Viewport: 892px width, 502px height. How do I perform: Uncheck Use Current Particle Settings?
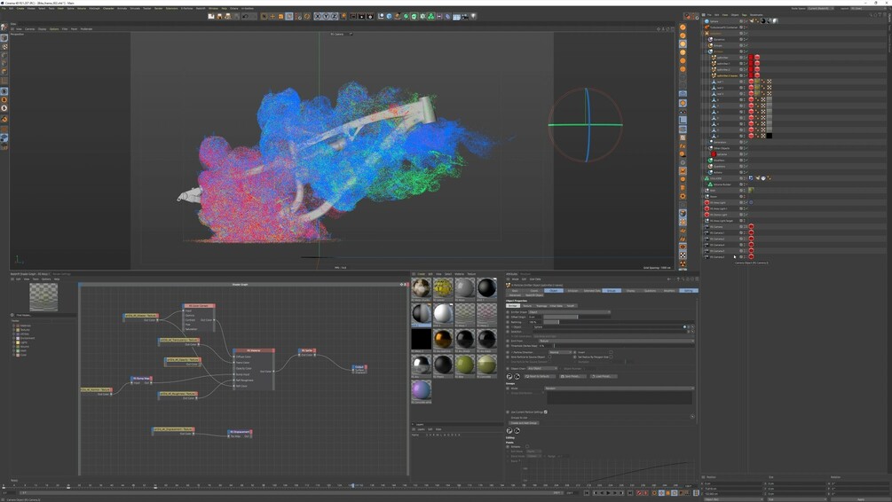click(x=546, y=412)
